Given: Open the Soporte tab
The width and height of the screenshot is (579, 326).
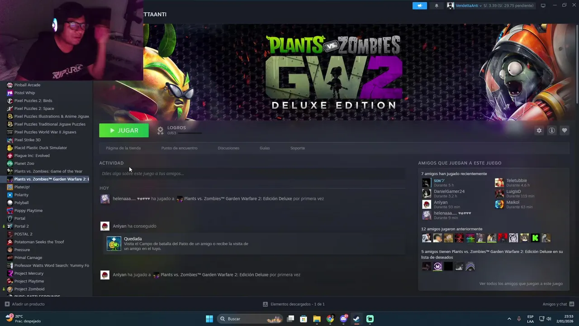Looking at the screenshot, I should (298, 148).
